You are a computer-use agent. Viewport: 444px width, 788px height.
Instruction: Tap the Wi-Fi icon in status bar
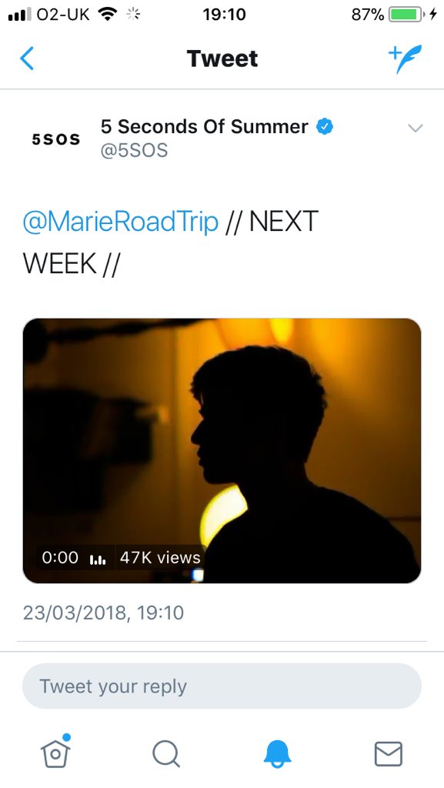(107, 15)
